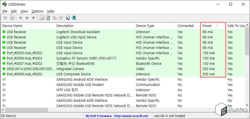Open the Options menu
The height and width of the screenshot is (119, 250).
tap(37, 11)
